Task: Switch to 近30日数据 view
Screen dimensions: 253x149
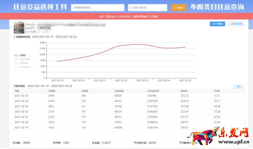Action: pyautogui.click(x=236, y=24)
